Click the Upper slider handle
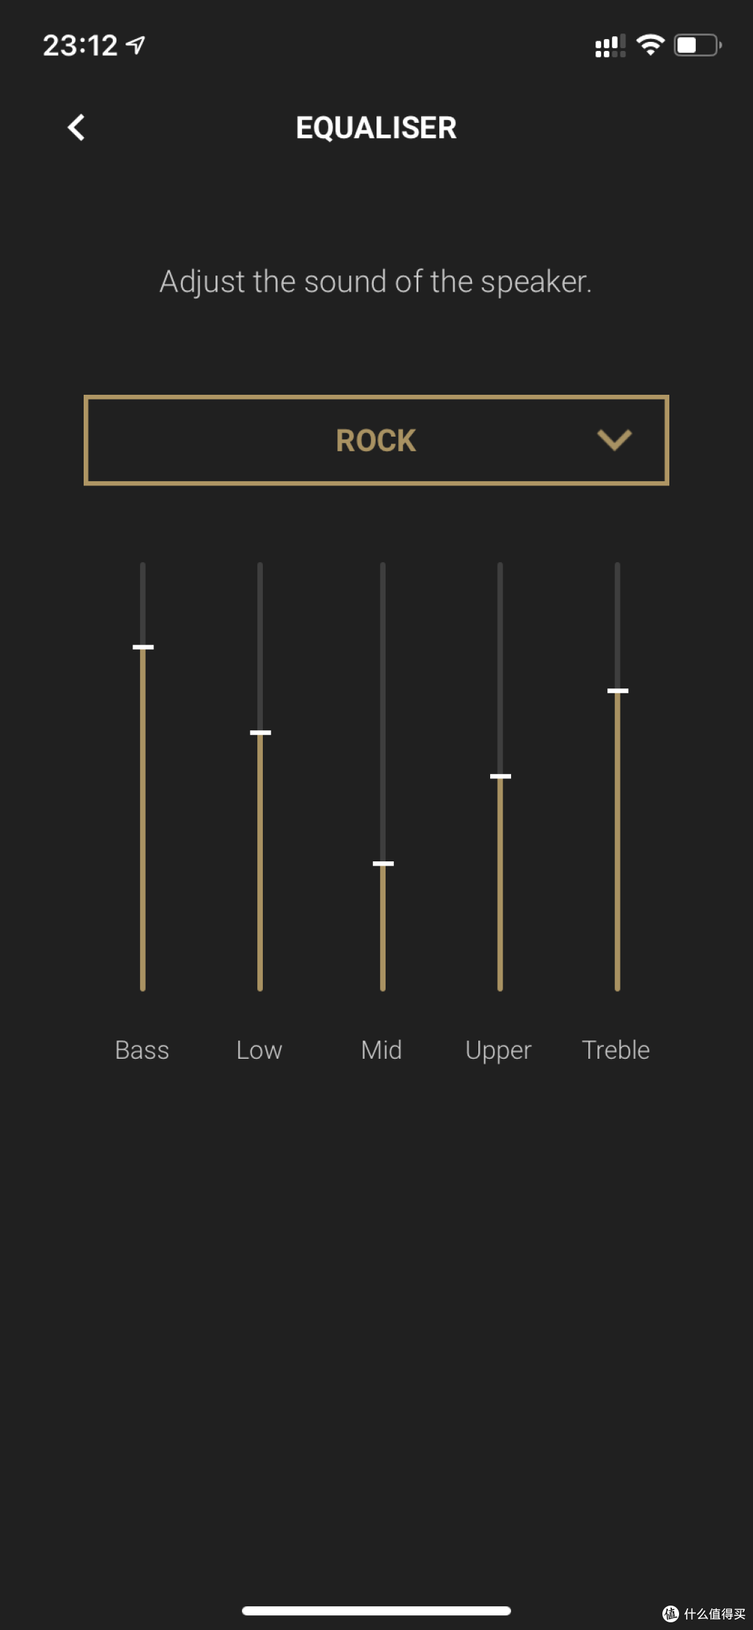 pyautogui.click(x=500, y=776)
